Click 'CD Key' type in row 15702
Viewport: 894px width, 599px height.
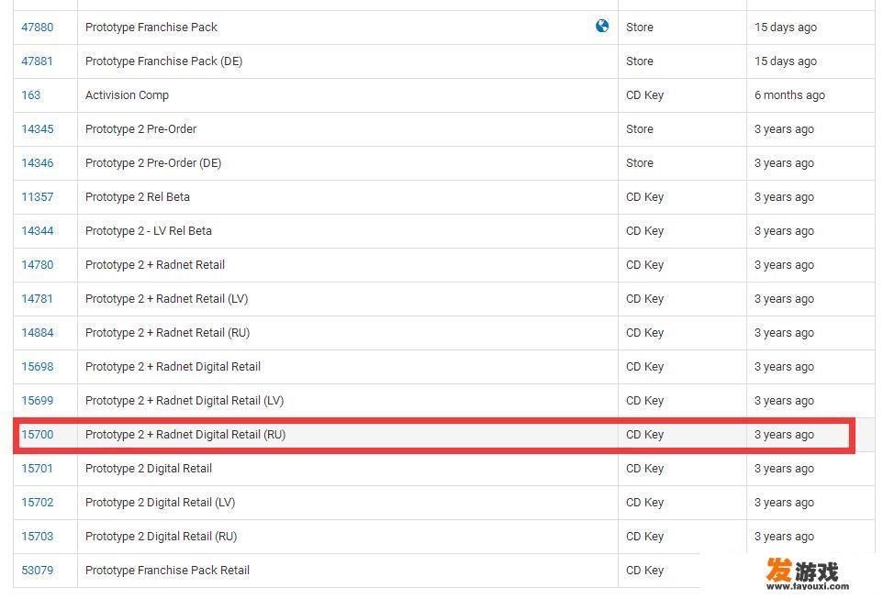pos(645,503)
